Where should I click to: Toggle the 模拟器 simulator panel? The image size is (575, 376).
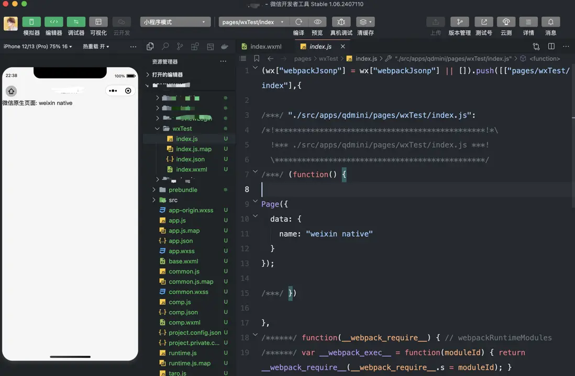31,22
